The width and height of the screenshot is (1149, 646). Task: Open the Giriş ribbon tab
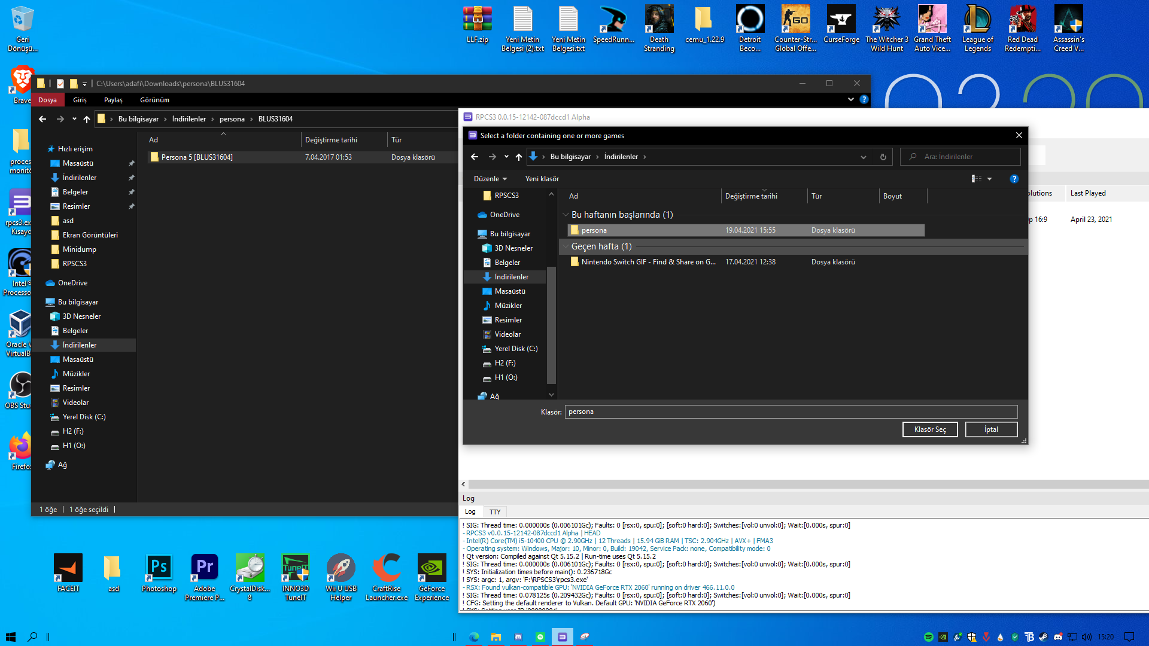click(80, 100)
